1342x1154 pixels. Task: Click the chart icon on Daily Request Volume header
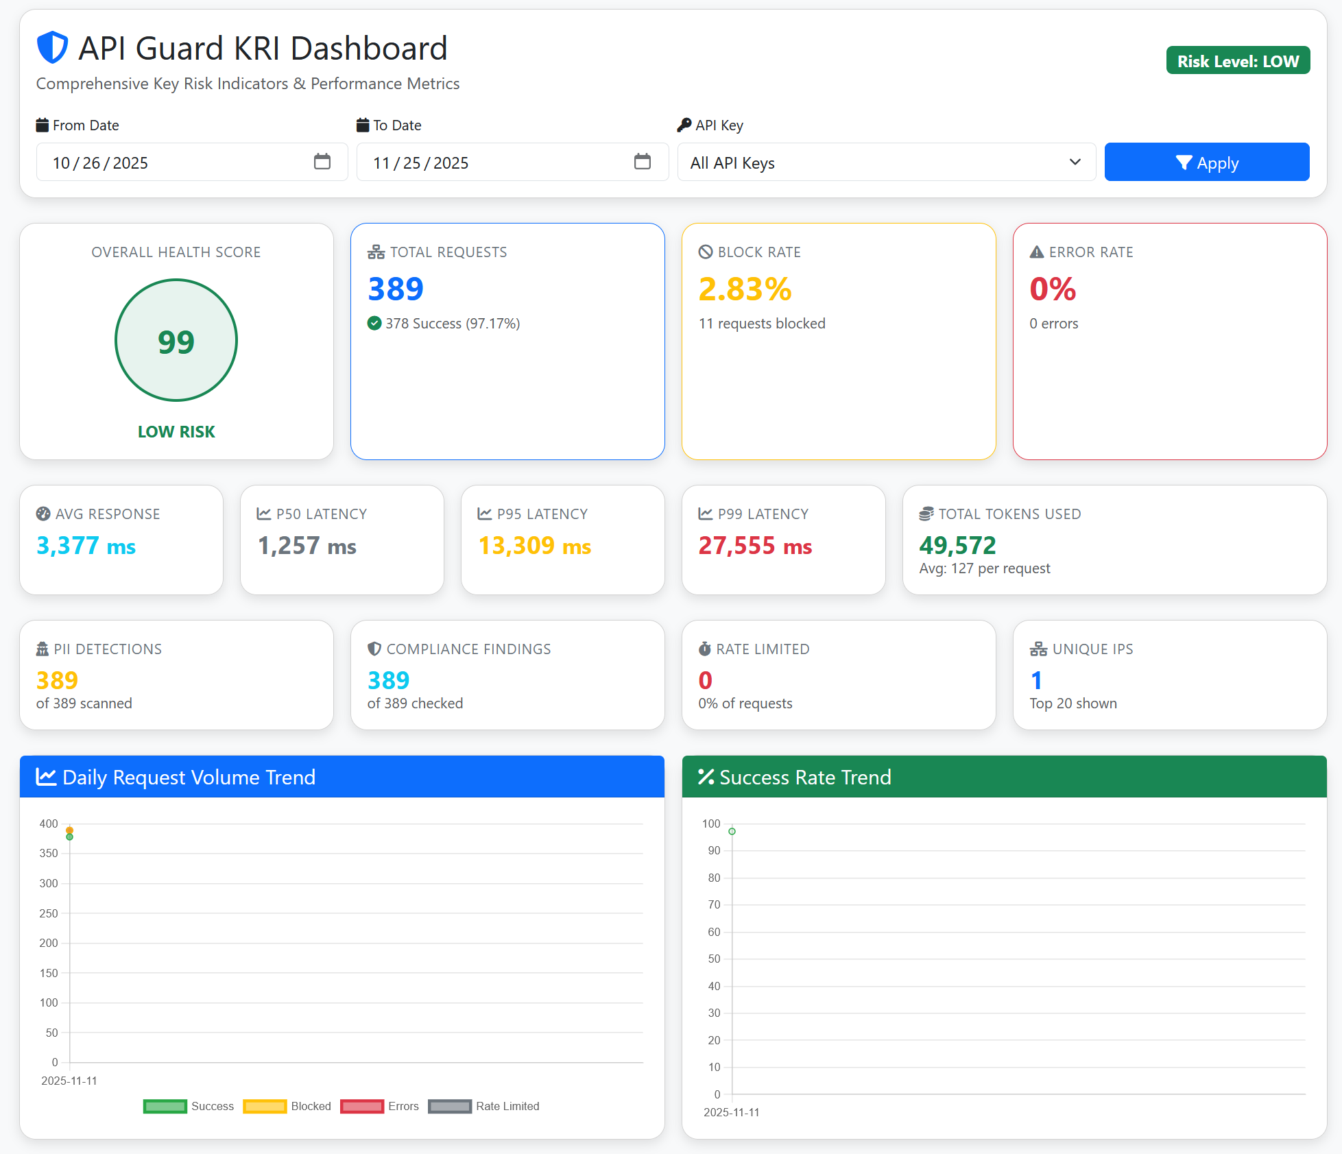click(x=45, y=776)
